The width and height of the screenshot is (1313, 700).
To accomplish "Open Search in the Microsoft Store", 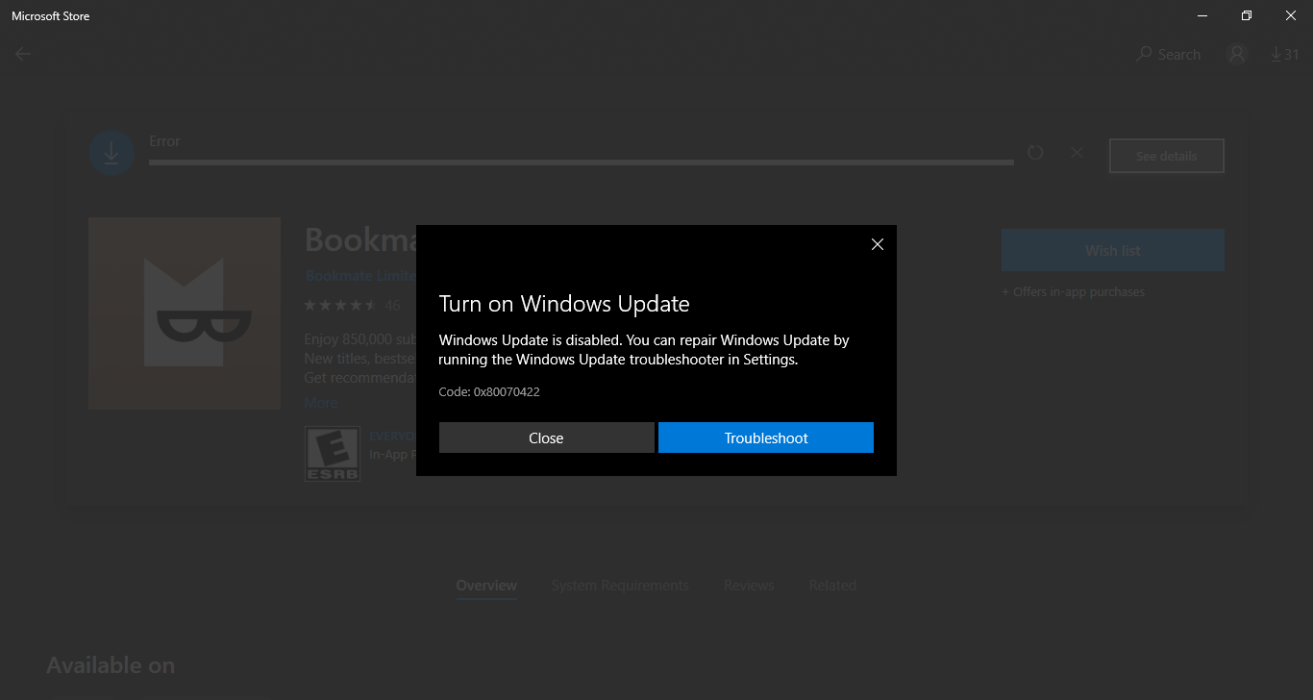I will [x=1167, y=54].
